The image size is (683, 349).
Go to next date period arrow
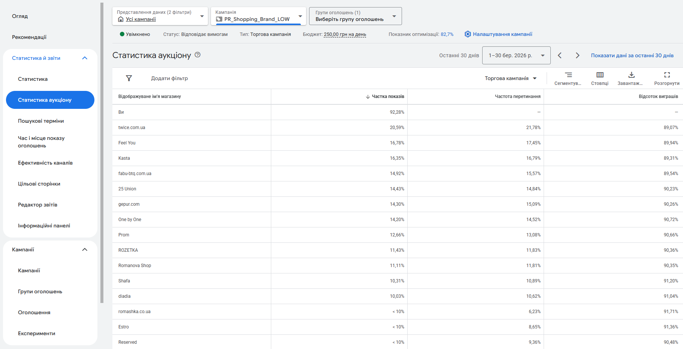(578, 55)
